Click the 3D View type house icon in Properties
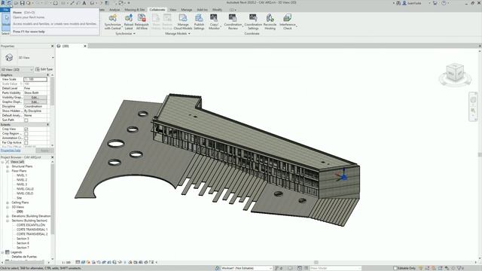The image size is (482, 271). [x=9, y=57]
